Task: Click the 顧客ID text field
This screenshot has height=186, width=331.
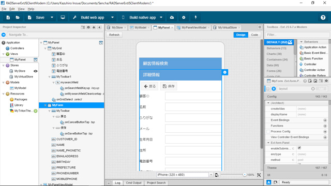Action: click(x=193, y=96)
